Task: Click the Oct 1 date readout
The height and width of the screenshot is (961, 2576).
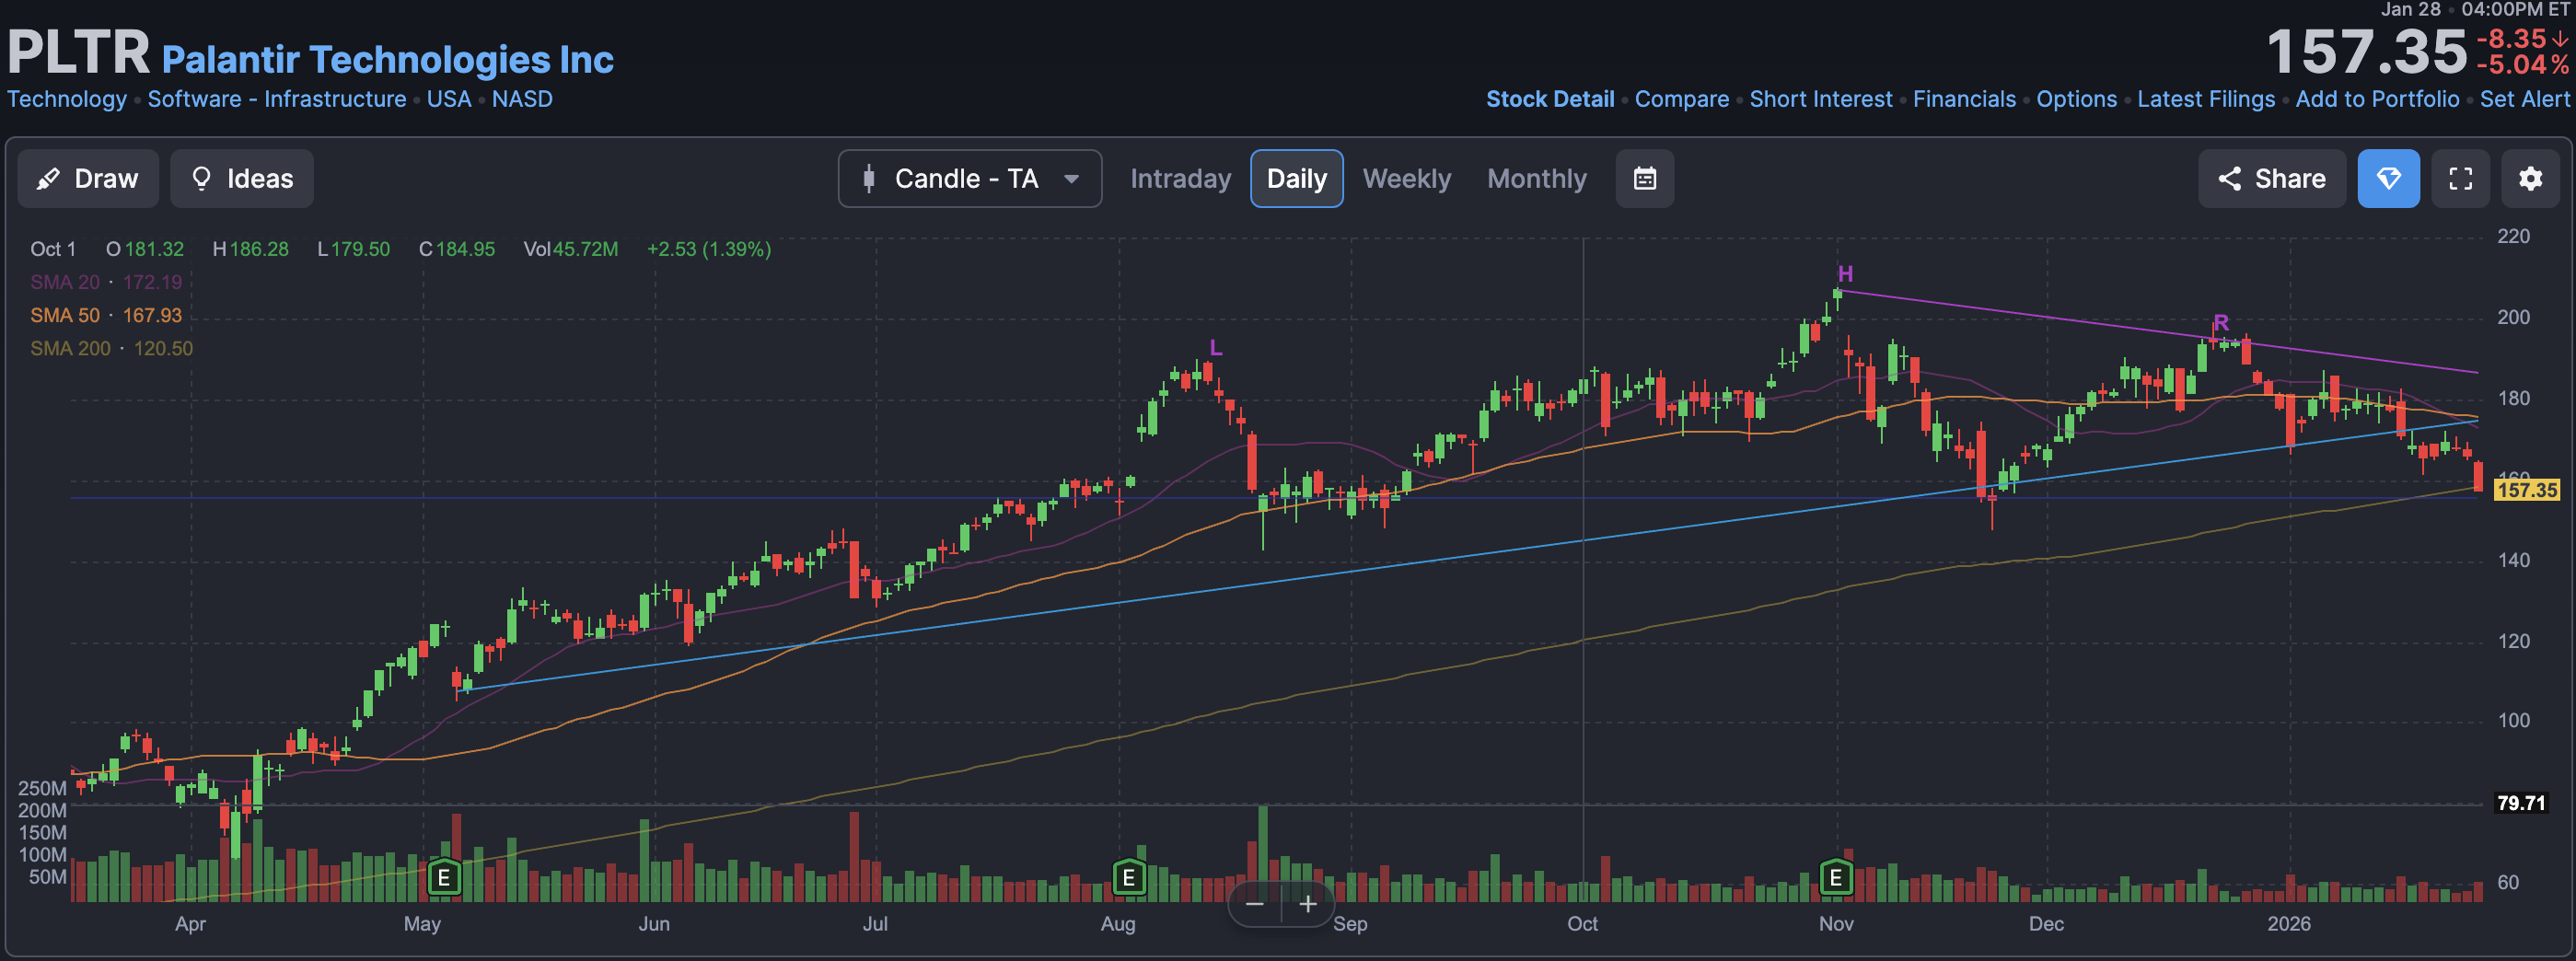Action: click(x=53, y=249)
